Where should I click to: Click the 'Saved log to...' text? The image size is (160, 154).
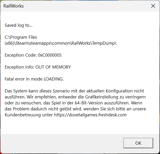pos(18,25)
